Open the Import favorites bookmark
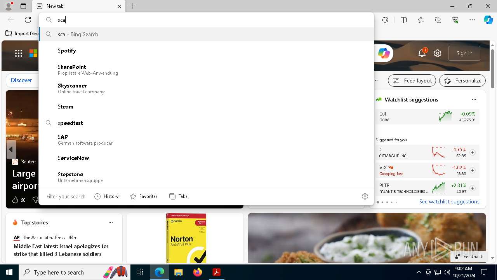The image size is (497, 280). 22,33
